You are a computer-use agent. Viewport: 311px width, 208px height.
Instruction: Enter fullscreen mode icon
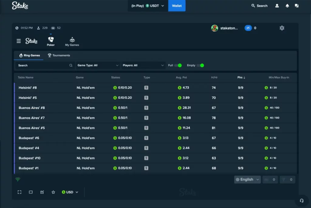coord(19,192)
